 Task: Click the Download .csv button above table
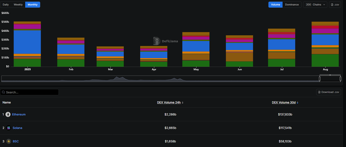click(x=328, y=92)
